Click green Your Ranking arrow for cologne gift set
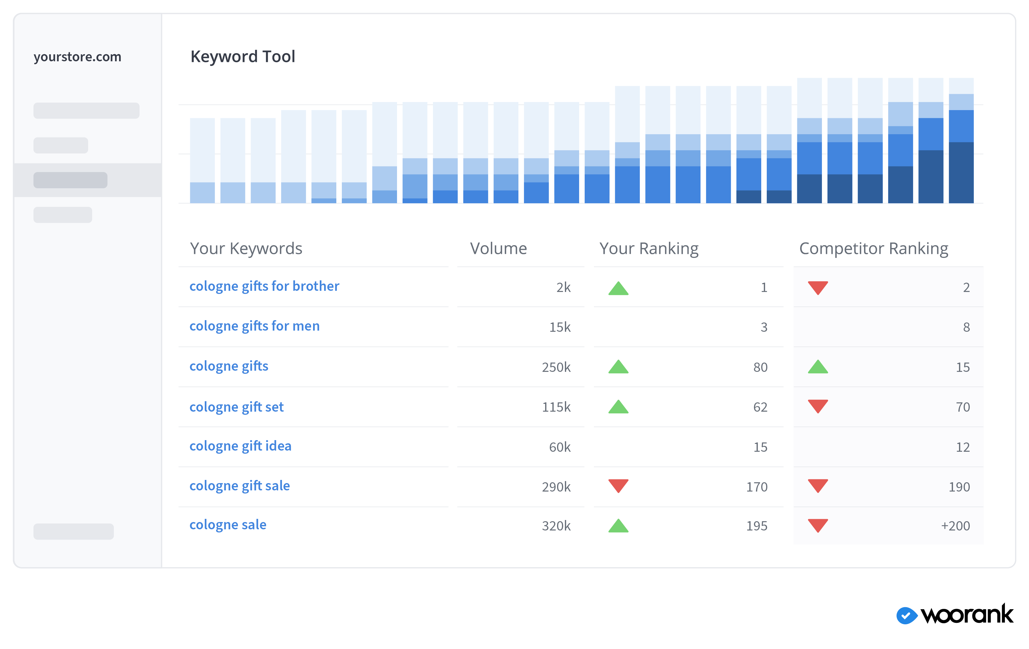Viewport: 1029px width, 649px height. pos(618,407)
